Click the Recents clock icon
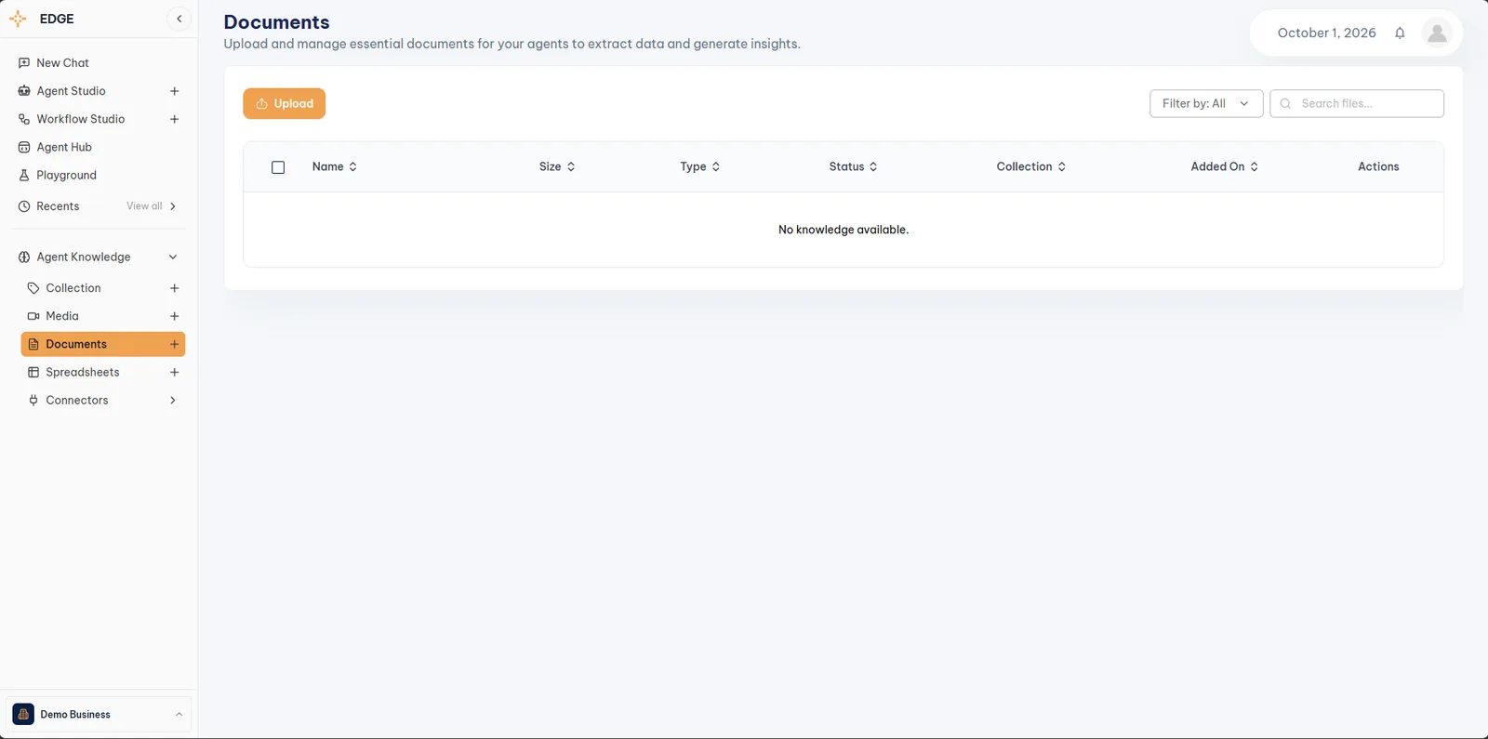1488x739 pixels. 24,206
